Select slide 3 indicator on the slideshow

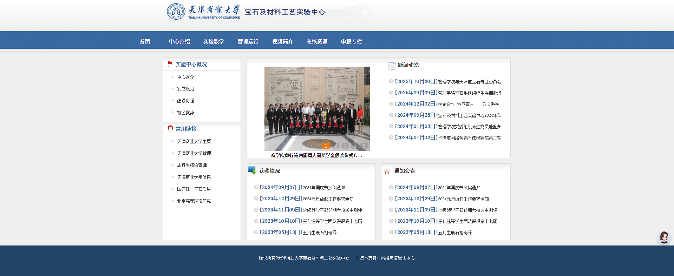point(345,146)
